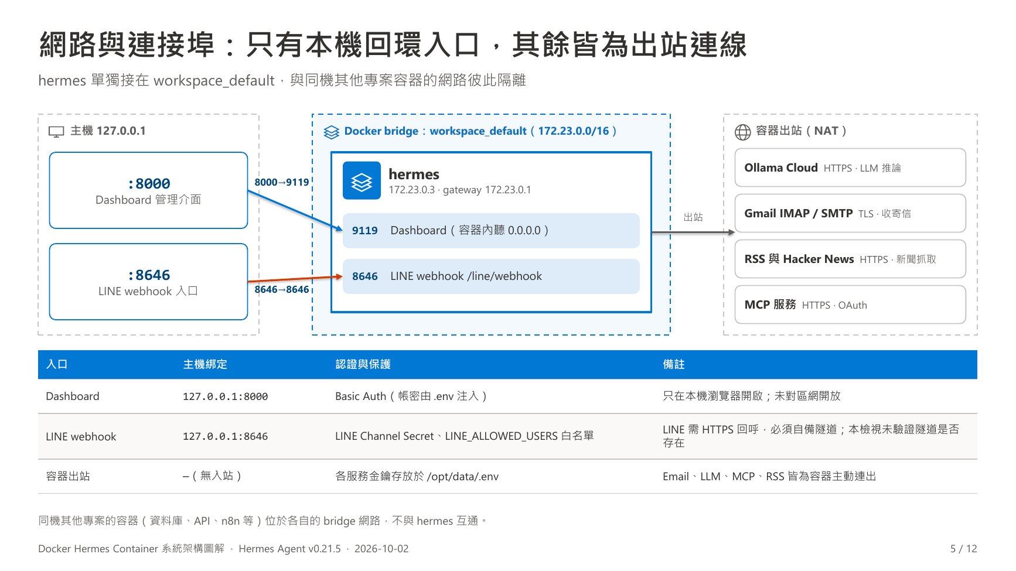Select the MCP 服務 card
This screenshot has width=1016, height=571.
click(850, 305)
